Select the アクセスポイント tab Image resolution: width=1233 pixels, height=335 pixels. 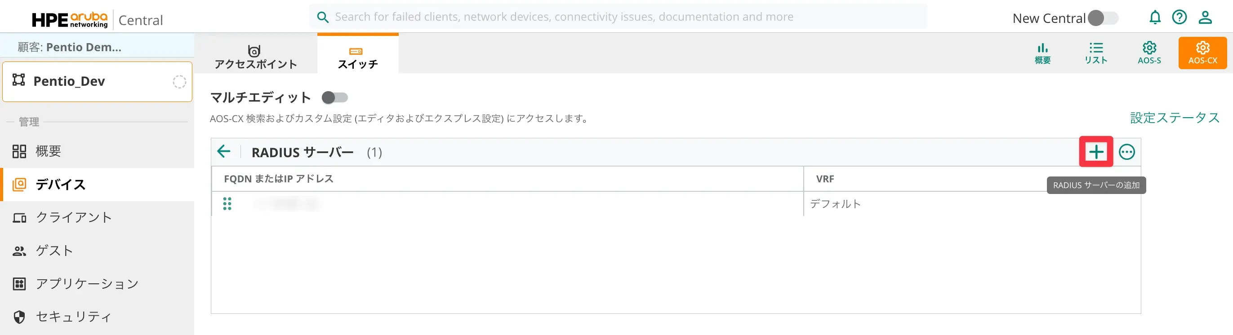coord(256,57)
